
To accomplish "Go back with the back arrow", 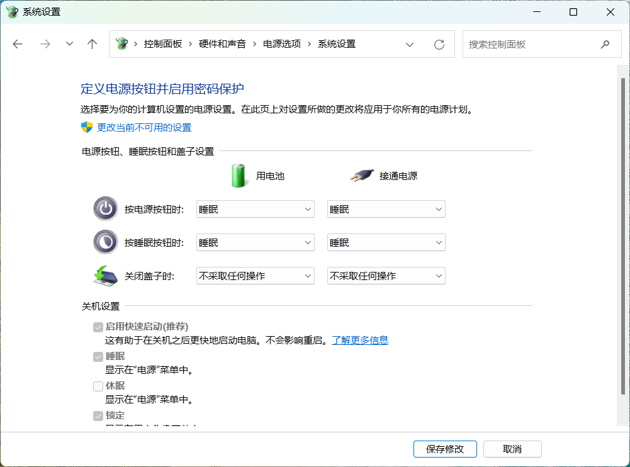I will click(18, 44).
